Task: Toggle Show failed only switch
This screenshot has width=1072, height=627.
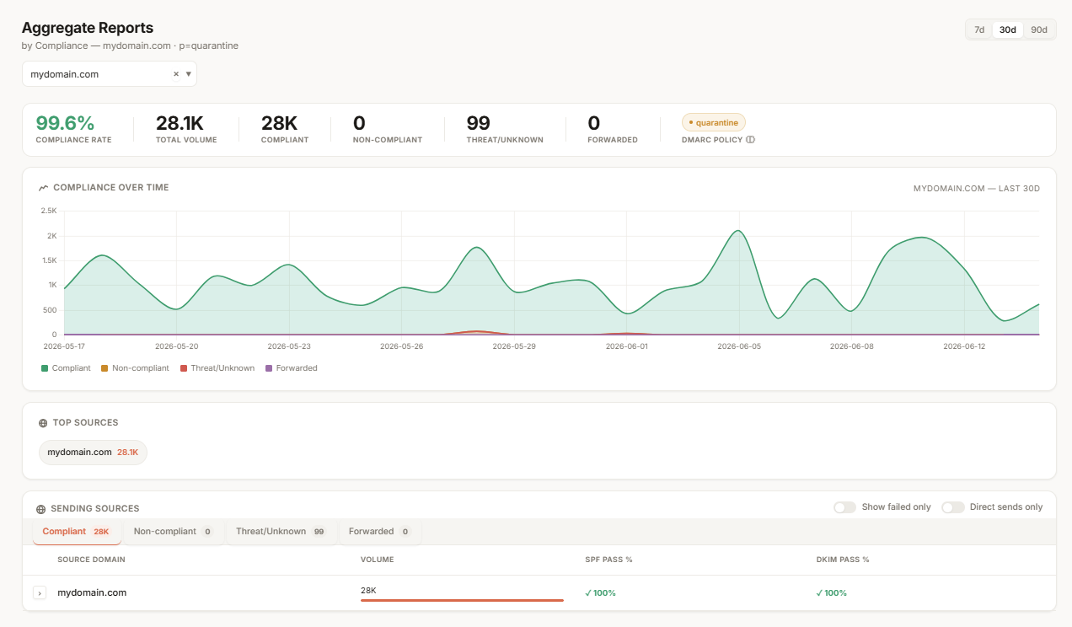Action: [x=844, y=507]
